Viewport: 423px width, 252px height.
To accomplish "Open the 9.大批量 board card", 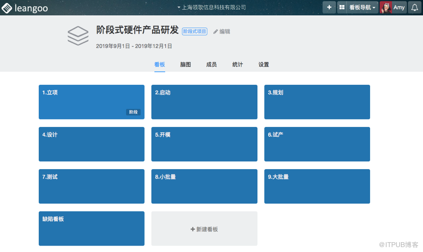I will click(x=317, y=186).
